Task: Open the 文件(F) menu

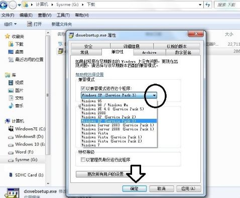Action: coord(8,15)
